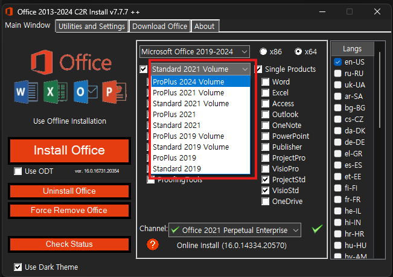Switch to the Download Office tab
This screenshot has width=393, height=277.
[159, 26]
